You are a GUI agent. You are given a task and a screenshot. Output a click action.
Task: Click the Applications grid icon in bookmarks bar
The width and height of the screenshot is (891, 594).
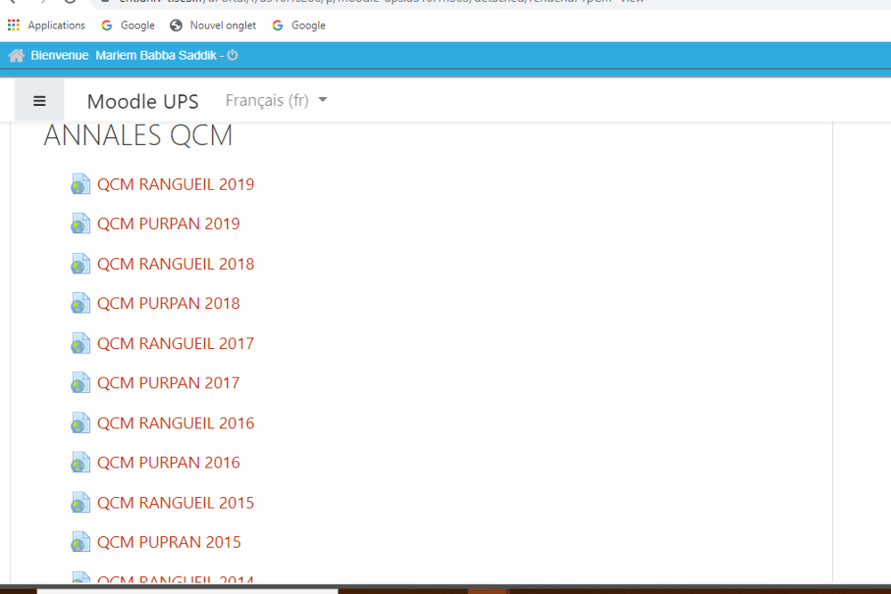(x=13, y=25)
